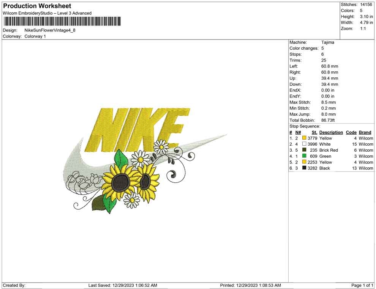
Task: Click the 'Black' description text
Action: point(325,168)
